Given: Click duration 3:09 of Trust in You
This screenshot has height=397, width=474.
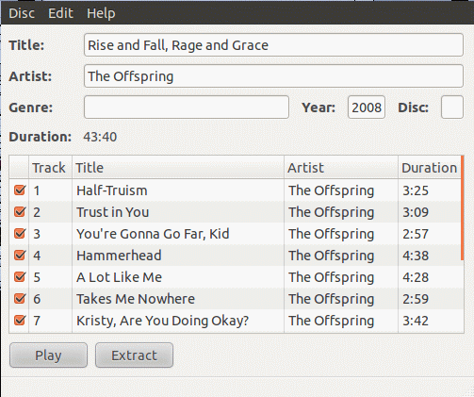Looking at the screenshot, I should click(416, 212).
